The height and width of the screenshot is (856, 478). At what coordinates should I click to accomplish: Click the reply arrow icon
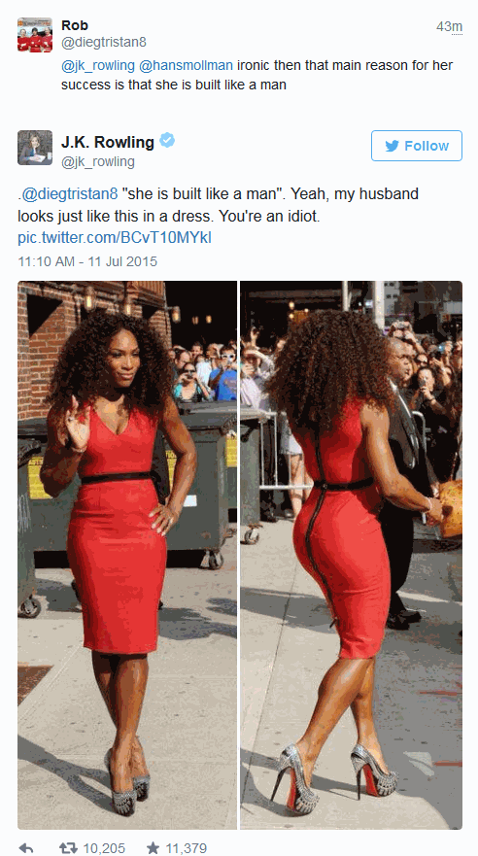pyautogui.click(x=25, y=848)
